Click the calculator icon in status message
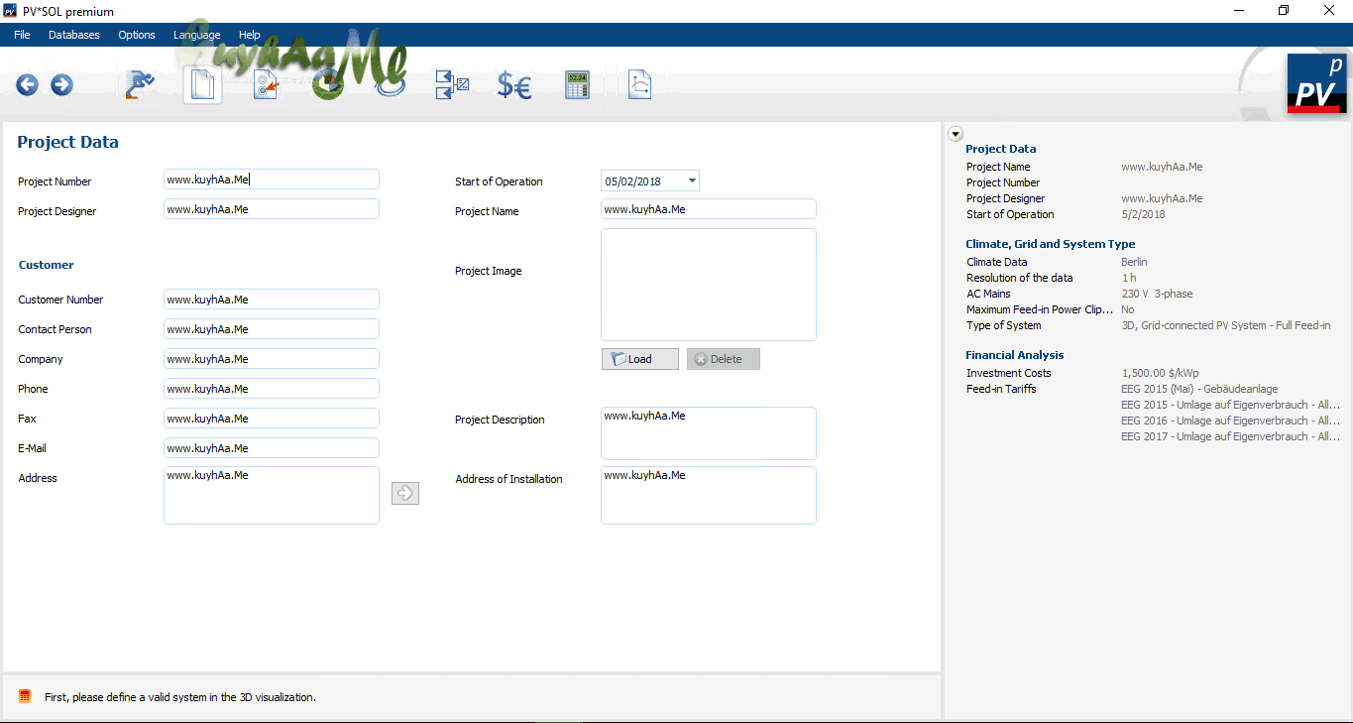 click(25, 696)
